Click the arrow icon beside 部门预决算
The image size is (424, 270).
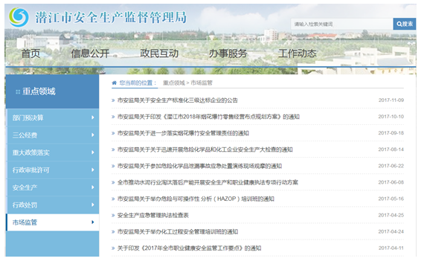93,118
